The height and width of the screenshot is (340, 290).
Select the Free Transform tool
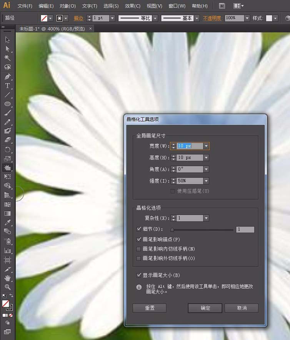[x=7, y=177]
